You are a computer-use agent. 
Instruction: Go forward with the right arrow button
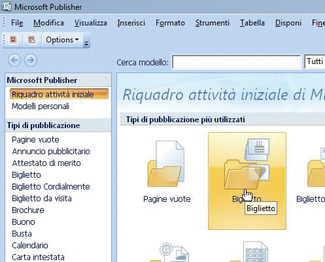tap(31, 60)
